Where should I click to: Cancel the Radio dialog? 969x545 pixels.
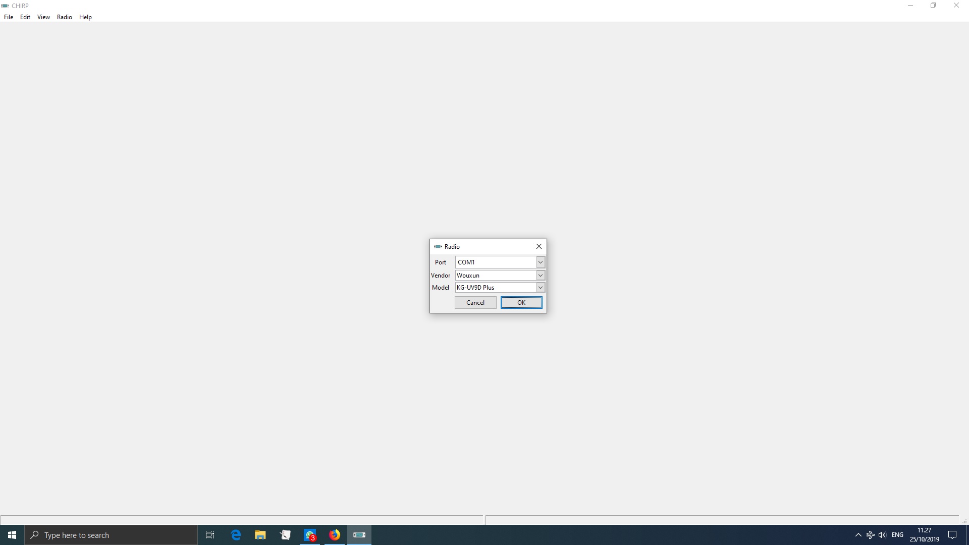point(475,302)
